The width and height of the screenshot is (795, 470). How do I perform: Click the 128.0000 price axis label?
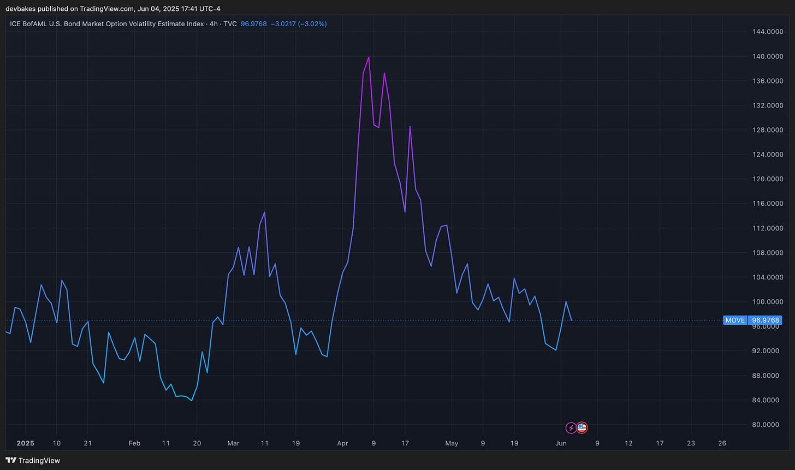coord(767,130)
